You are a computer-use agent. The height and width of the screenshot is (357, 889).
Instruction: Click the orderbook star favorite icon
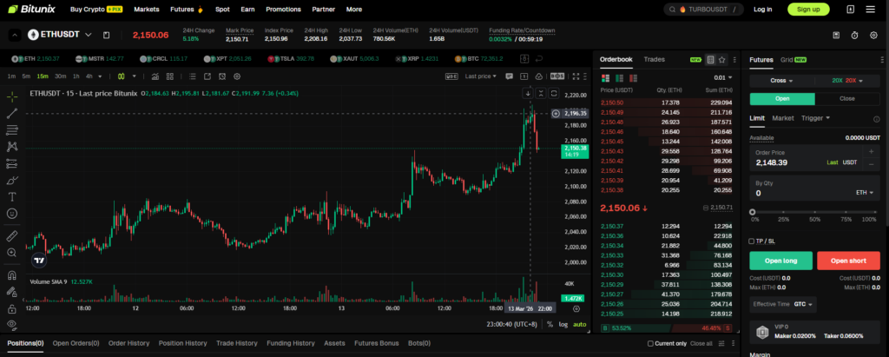click(721, 60)
